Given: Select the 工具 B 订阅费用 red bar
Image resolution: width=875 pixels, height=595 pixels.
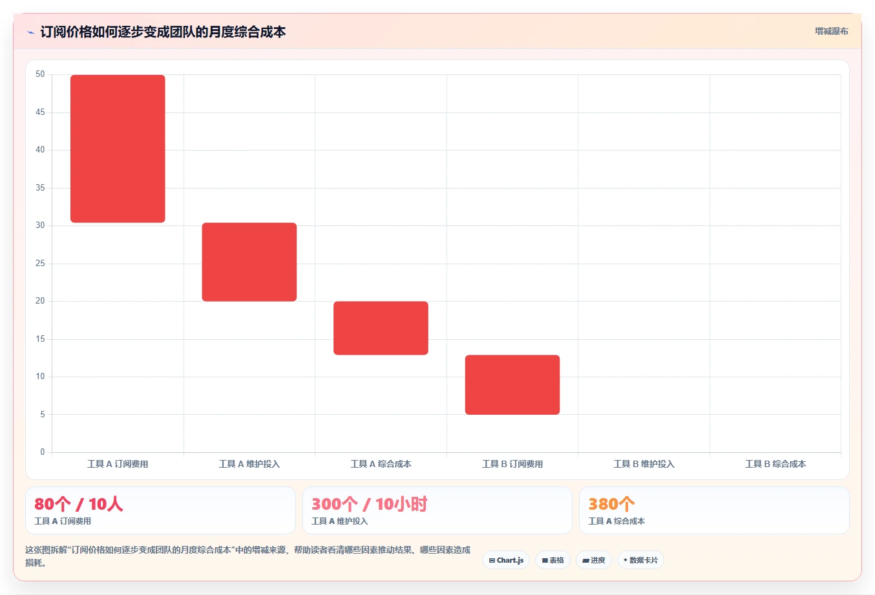Looking at the screenshot, I should pyautogui.click(x=512, y=385).
